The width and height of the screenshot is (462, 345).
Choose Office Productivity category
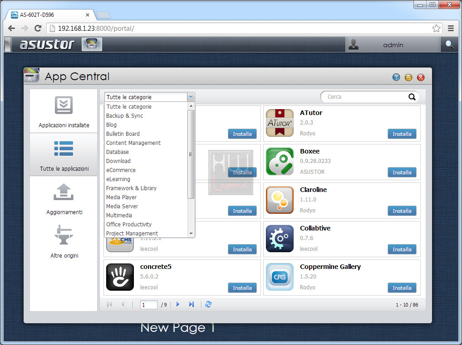147,225
